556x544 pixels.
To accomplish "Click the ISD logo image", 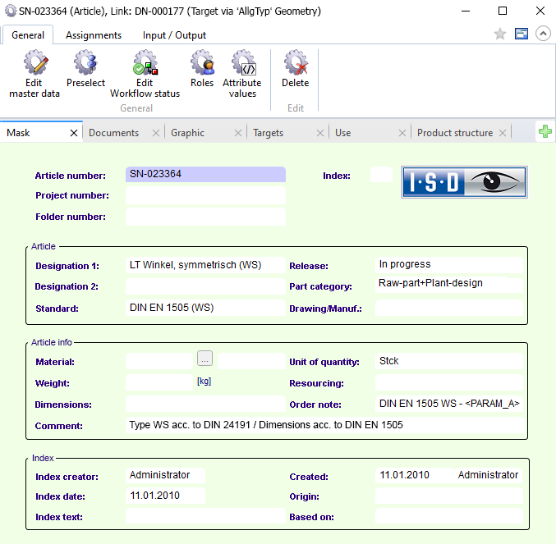I will click(464, 182).
